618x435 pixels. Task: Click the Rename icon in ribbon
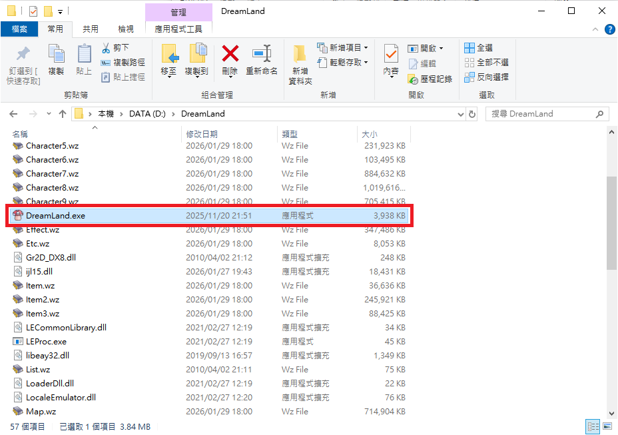point(261,55)
